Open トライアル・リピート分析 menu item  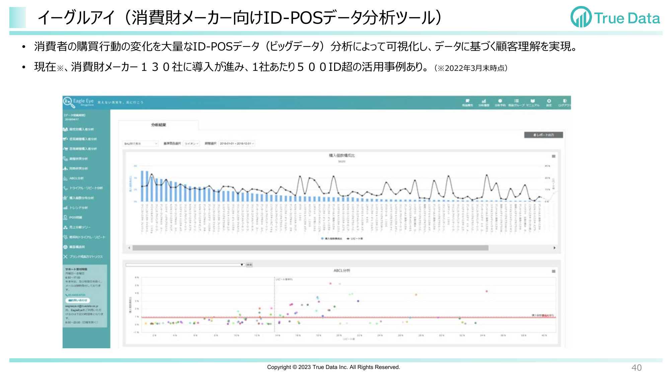click(x=86, y=188)
